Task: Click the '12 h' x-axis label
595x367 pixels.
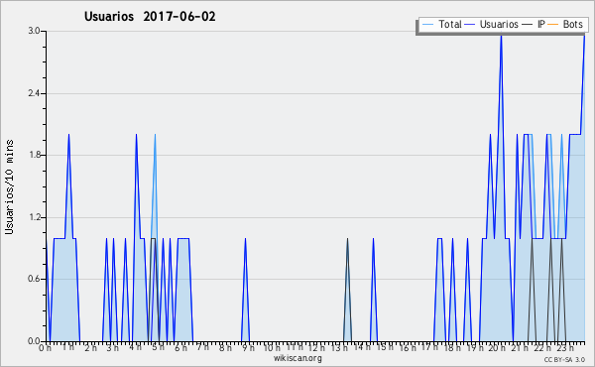Action: pos(316,347)
